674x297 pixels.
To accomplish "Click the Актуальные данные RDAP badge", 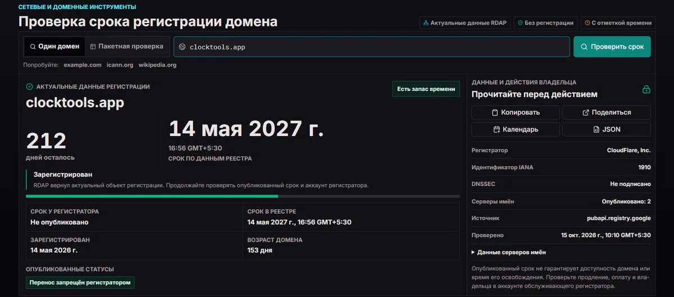I will [464, 23].
